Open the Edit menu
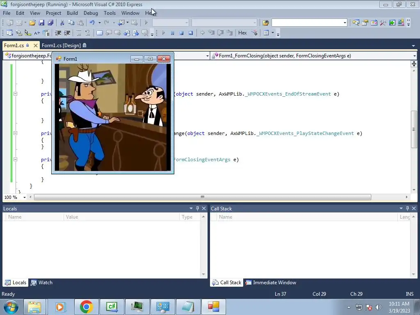Viewport: 420px width, 315px height. point(20,13)
